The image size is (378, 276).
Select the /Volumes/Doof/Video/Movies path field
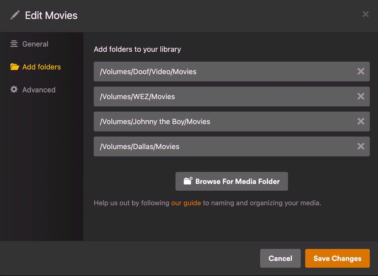click(x=216, y=72)
